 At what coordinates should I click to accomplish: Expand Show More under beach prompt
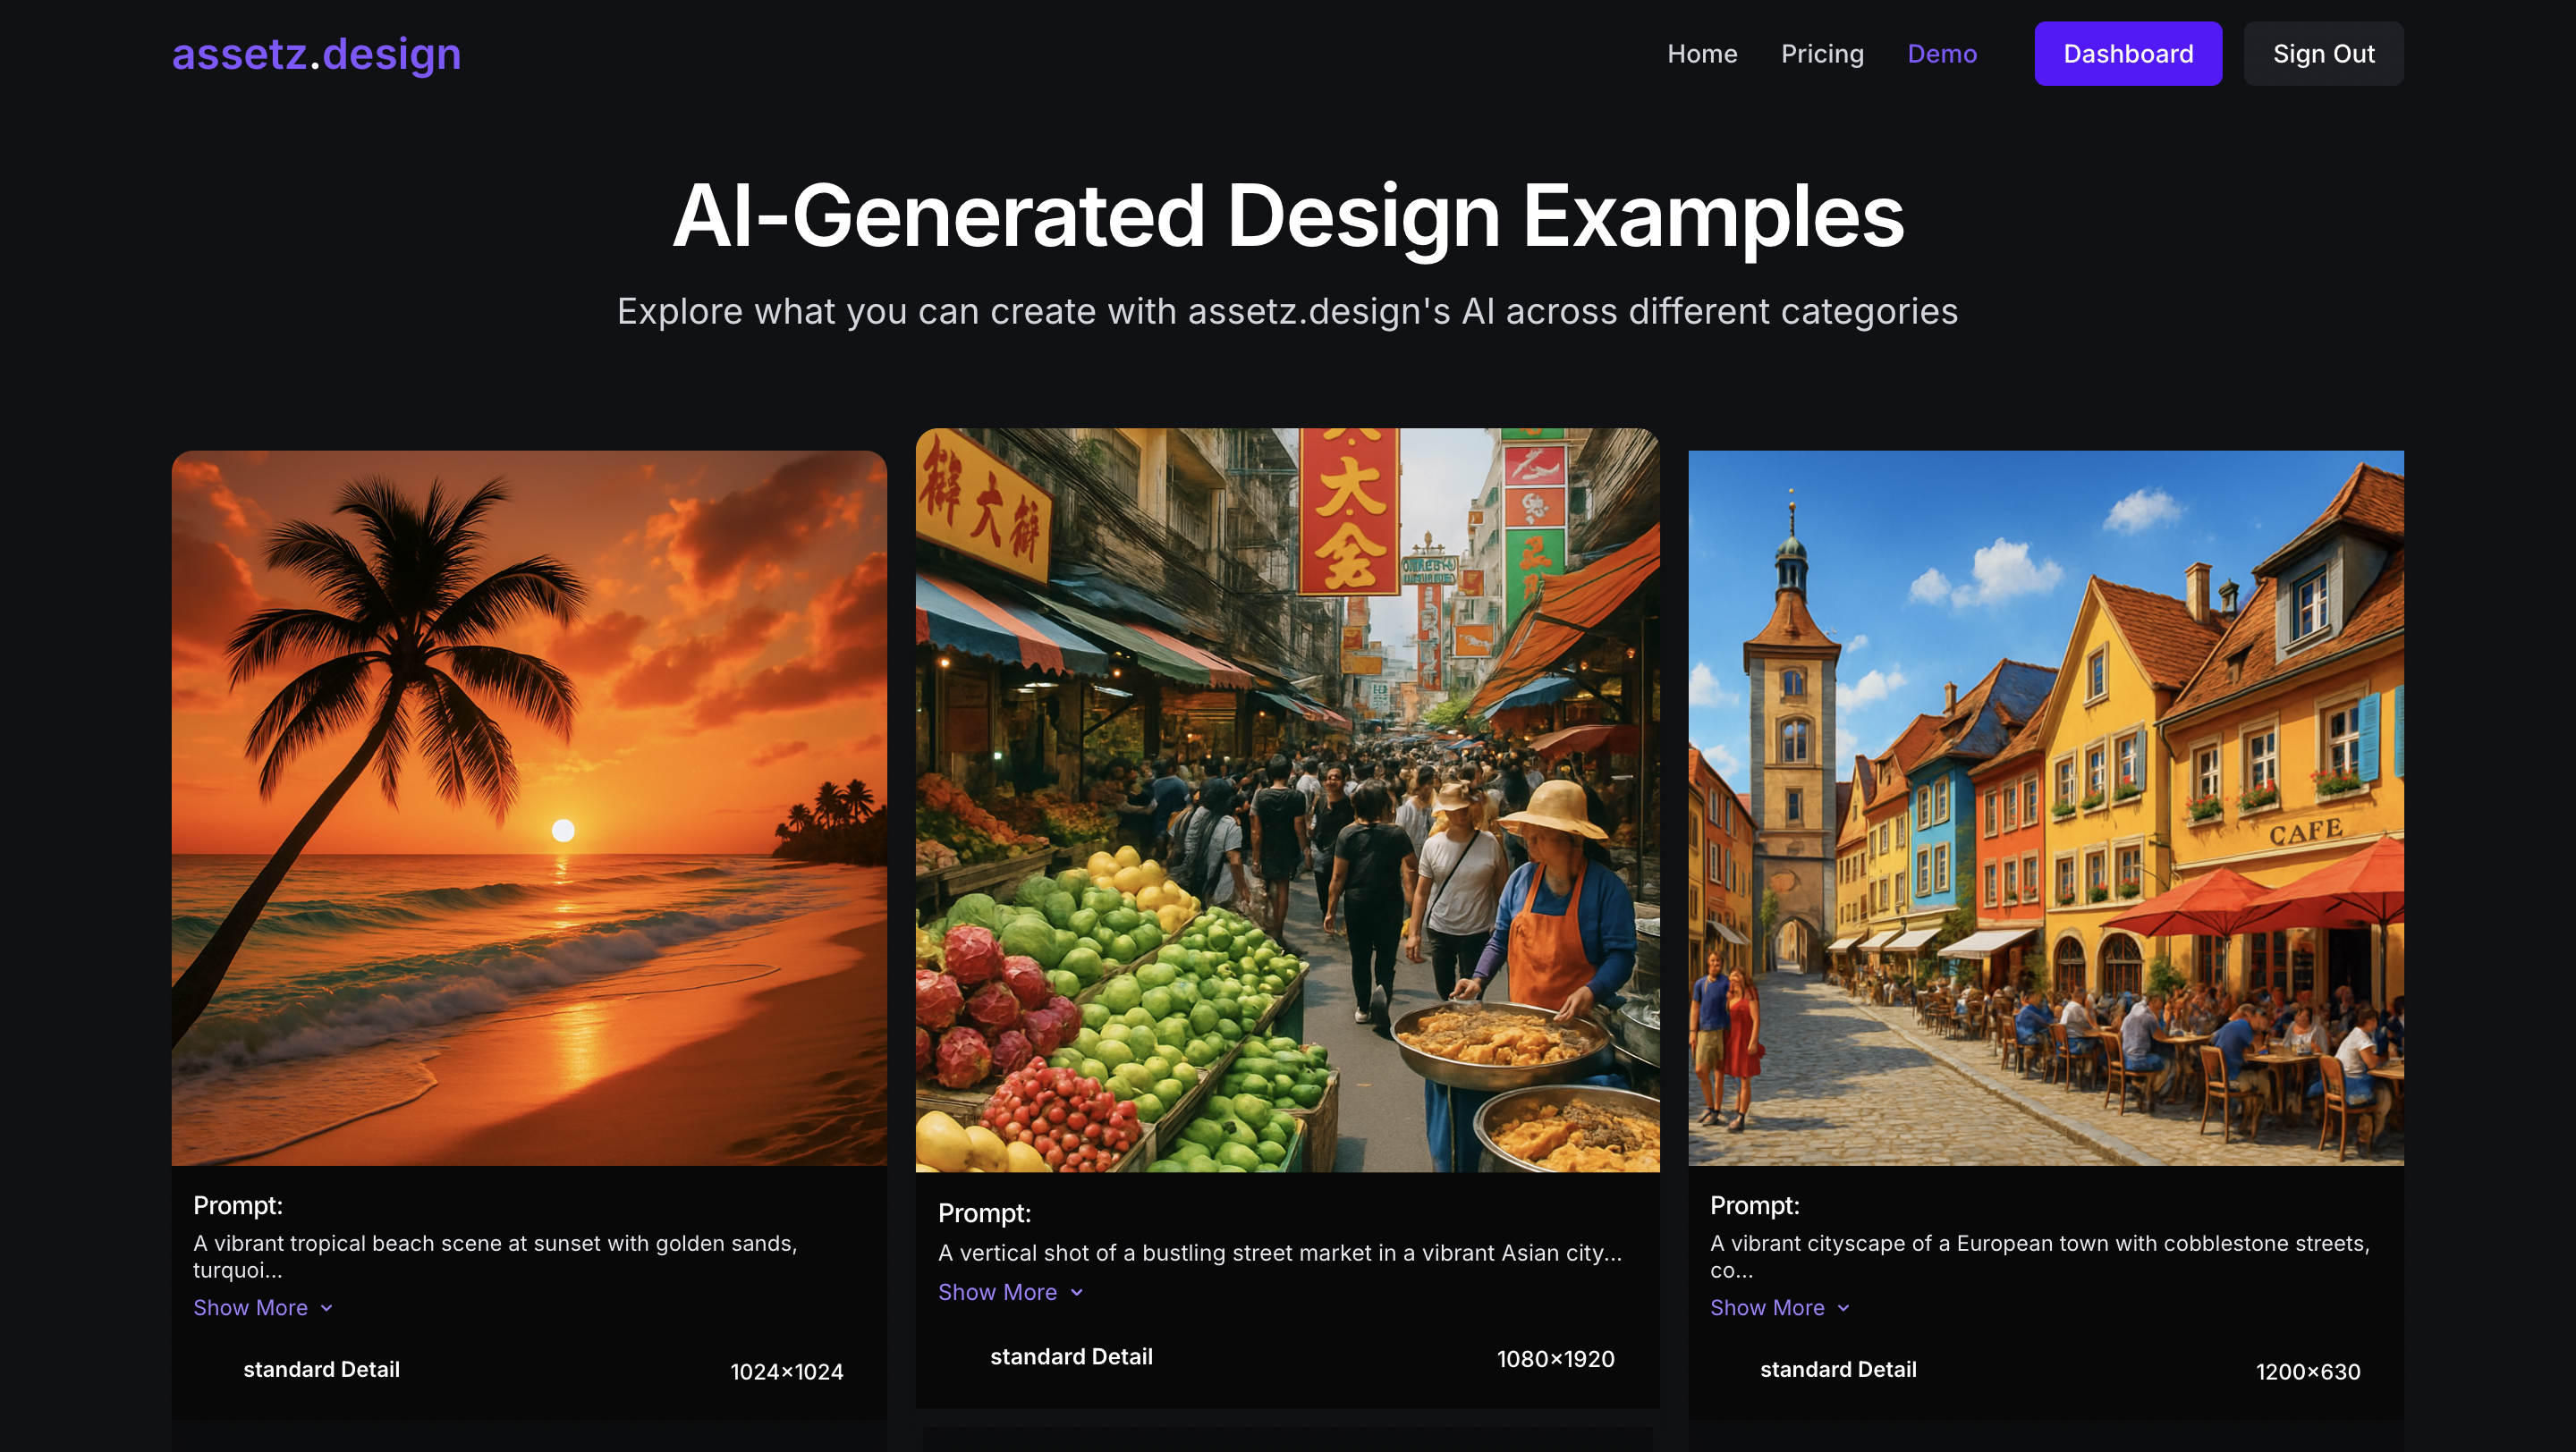(x=250, y=1307)
